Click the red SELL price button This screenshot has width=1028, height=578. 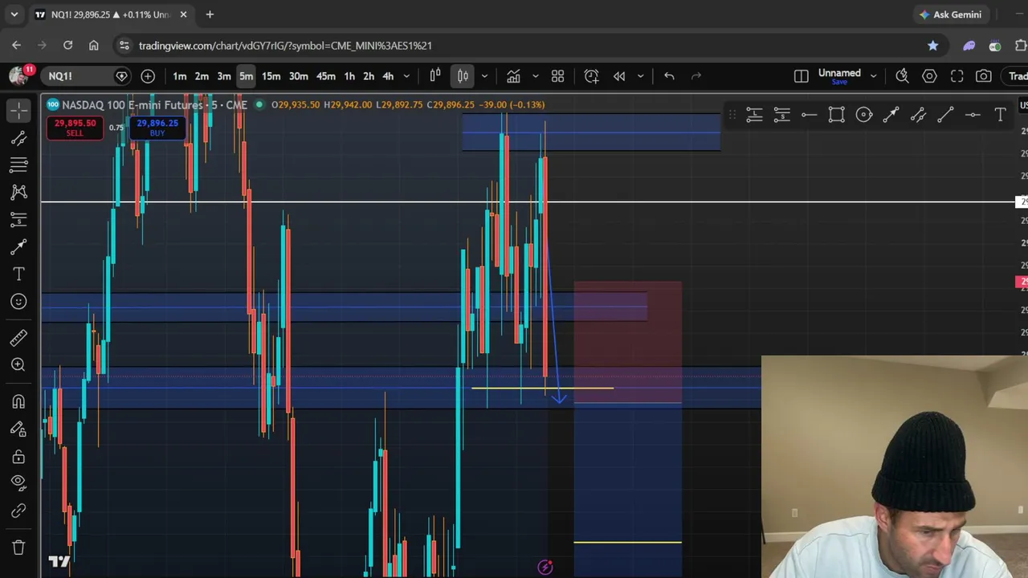[x=75, y=128]
